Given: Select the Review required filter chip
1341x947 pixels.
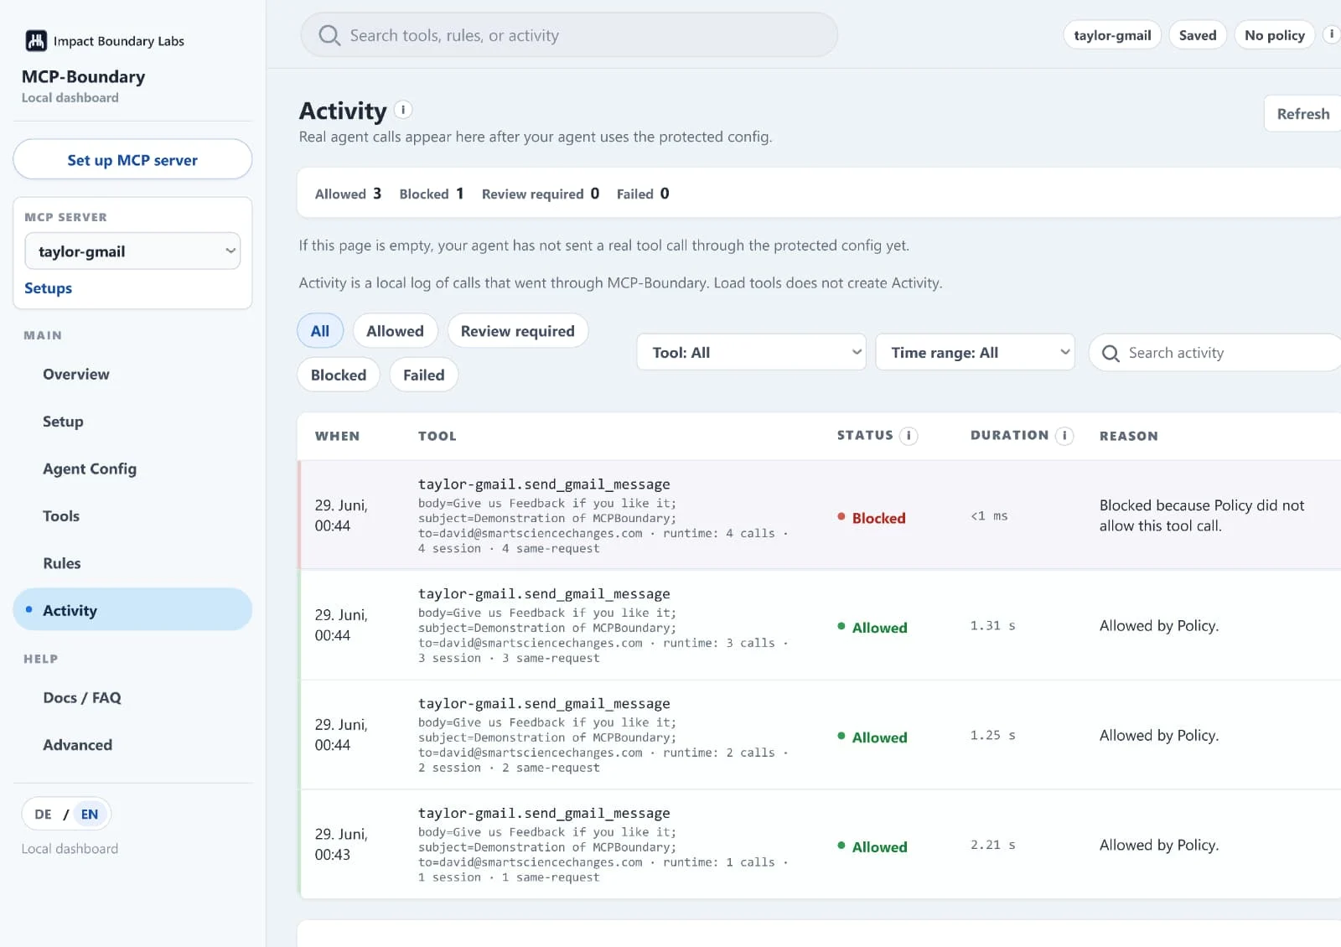Looking at the screenshot, I should 518,331.
